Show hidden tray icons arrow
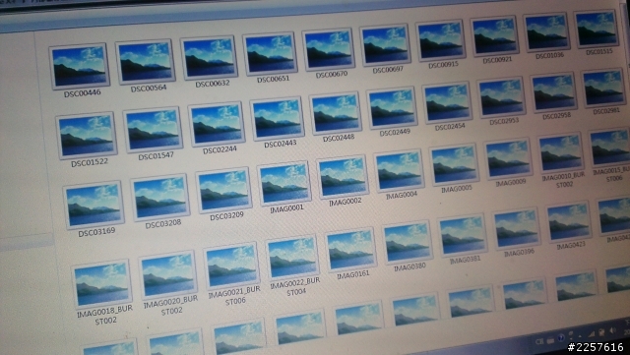This screenshot has height=355, width=630. tap(580, 336)
